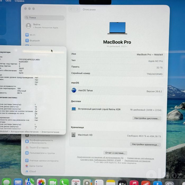Open Calendar showing Вторник 8
The width and height of the screenshot is (185, 185).
click(76, 182)
